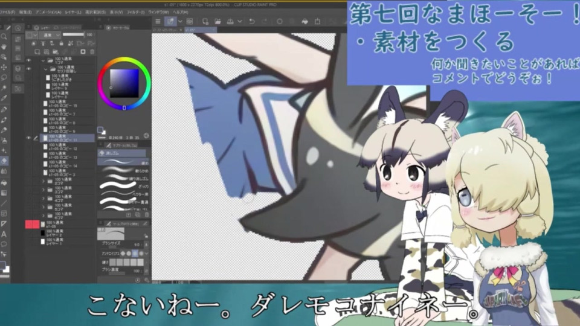Select the Fill bucket tool in the toolbox
The width and height of the screenshot is (580, 326).
pyautogui.click(x=4, y=182)
